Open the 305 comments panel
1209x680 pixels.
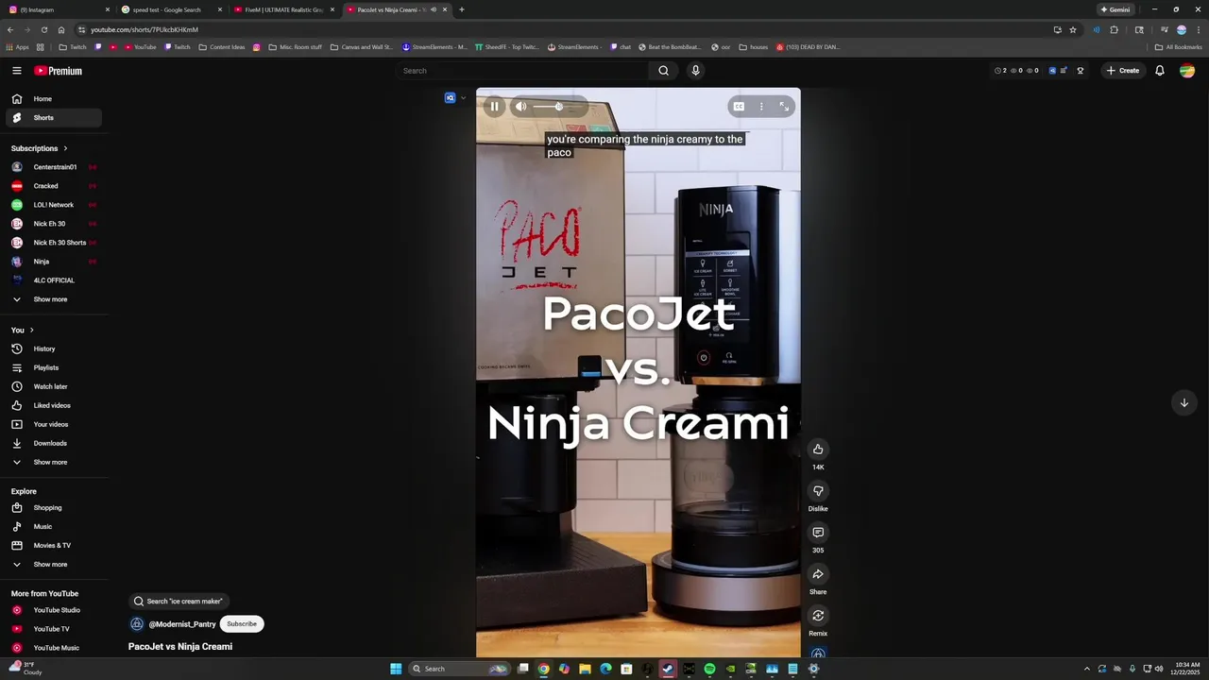pyautogui.click(x=818, y=533)
